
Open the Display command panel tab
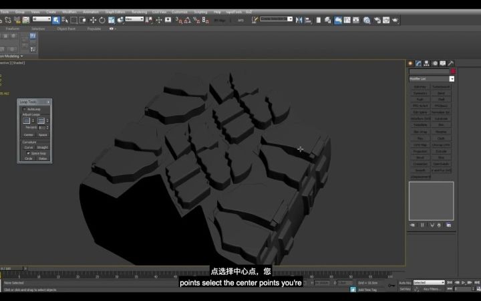(443, 64)
